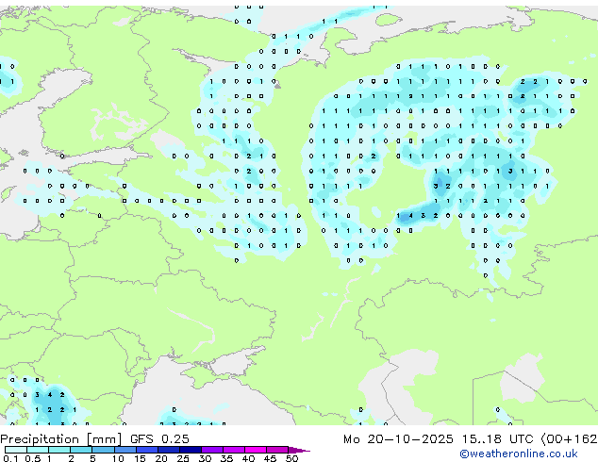Click the legend value label 0.1
Screen dimensions: 598x462
coord(10,458)
